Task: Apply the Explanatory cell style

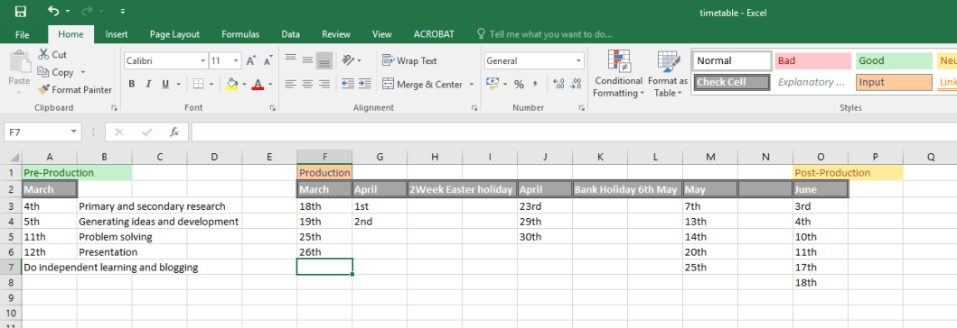Action: click(x=813, y=82)
